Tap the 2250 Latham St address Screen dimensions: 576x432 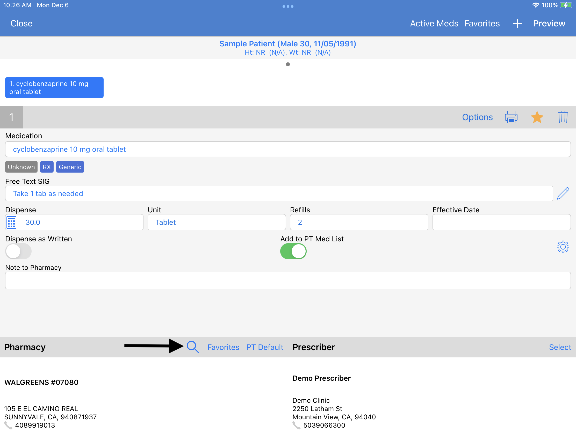pyautogui.click(x=317, y=409)
